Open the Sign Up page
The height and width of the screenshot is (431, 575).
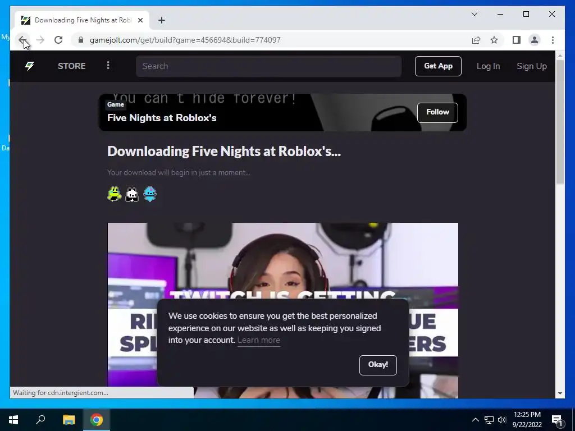[531, 66]
